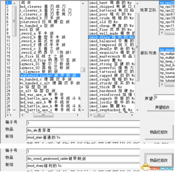Image resolution: width=175 pixels, height=172 pixels.
Task: Click 部队列表 horizontal scroll left arrow
Action: coord(162,85)
